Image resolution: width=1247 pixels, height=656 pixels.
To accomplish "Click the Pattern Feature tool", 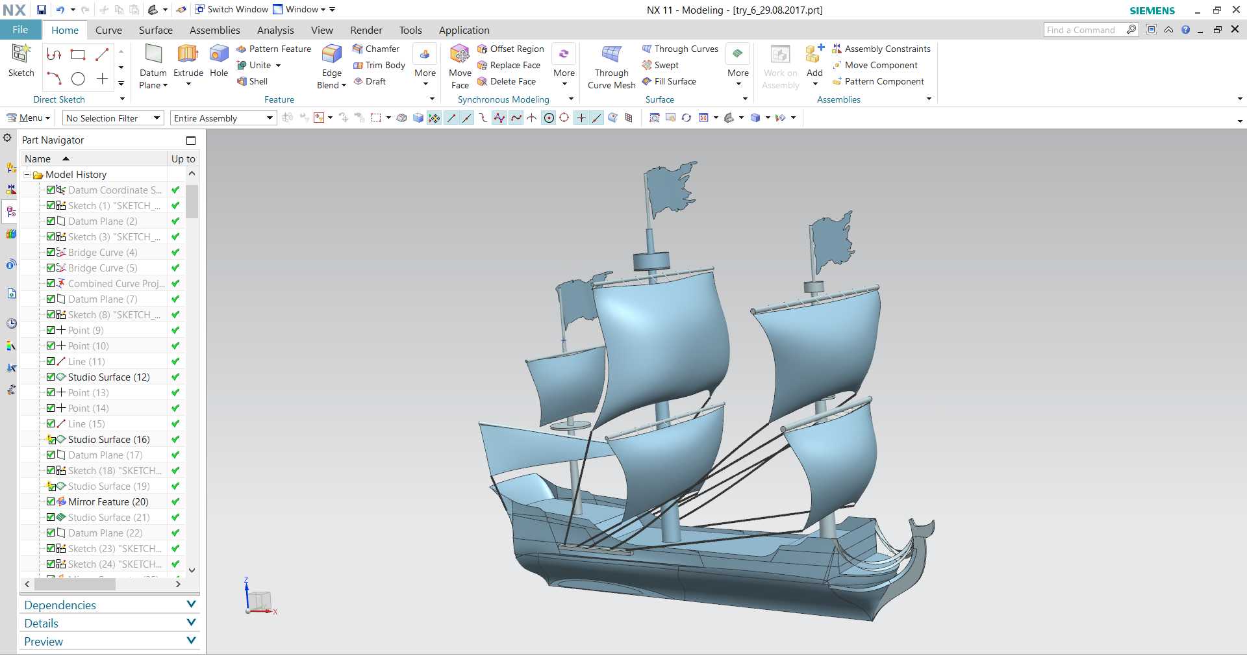I will tap(273, 49).
